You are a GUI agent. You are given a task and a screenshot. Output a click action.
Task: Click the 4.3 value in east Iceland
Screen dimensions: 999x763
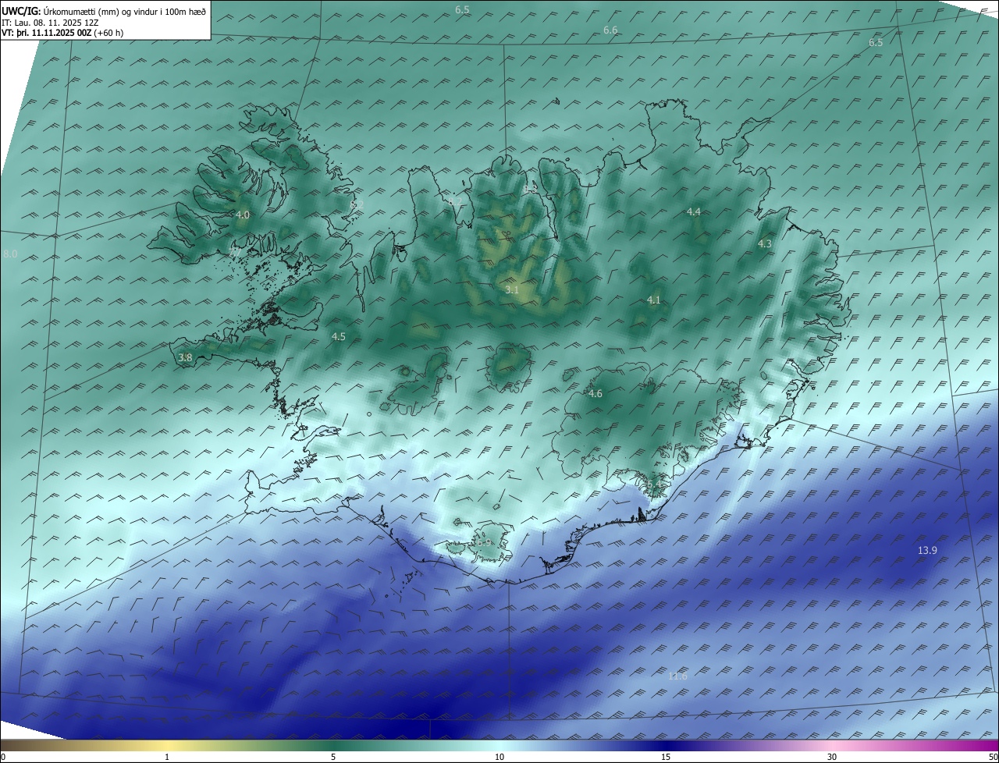coord(765,244)
